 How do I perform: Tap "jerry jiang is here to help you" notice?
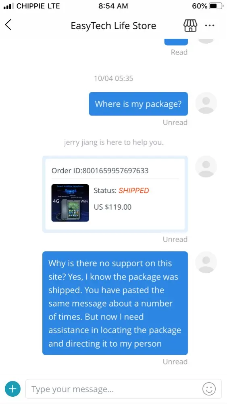[114, 142]
